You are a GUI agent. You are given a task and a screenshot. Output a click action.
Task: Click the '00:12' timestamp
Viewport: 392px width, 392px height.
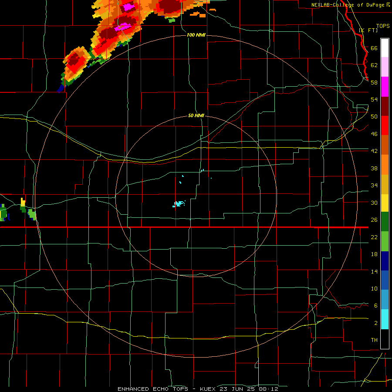268,389
